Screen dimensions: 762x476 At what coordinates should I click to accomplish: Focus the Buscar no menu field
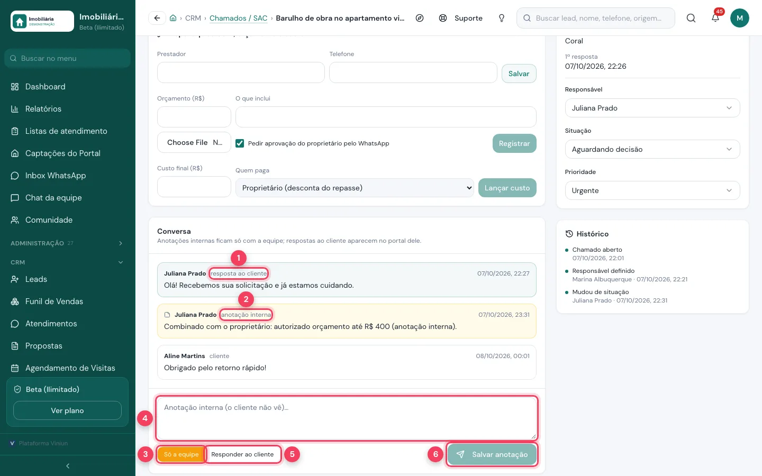click(68, 58)
